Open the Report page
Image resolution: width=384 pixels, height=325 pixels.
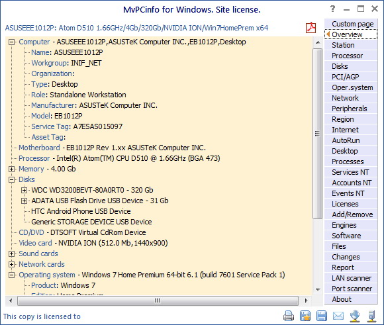pyautogui.click(x=351, y=267)
